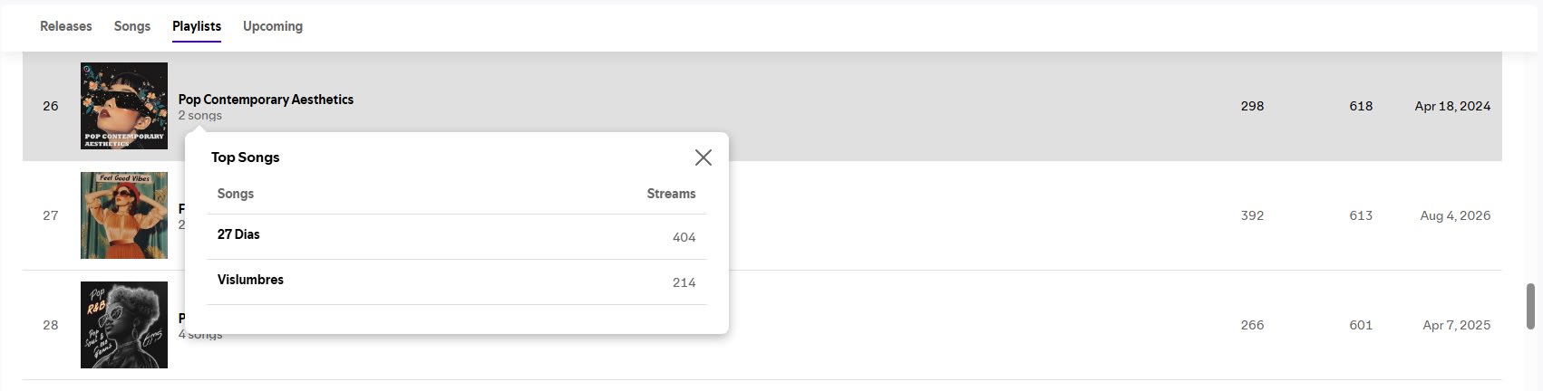Screen dimensions: 1543x391
Task: Click the Aug 4, 2026 date cell
Action: [1455, 215]
